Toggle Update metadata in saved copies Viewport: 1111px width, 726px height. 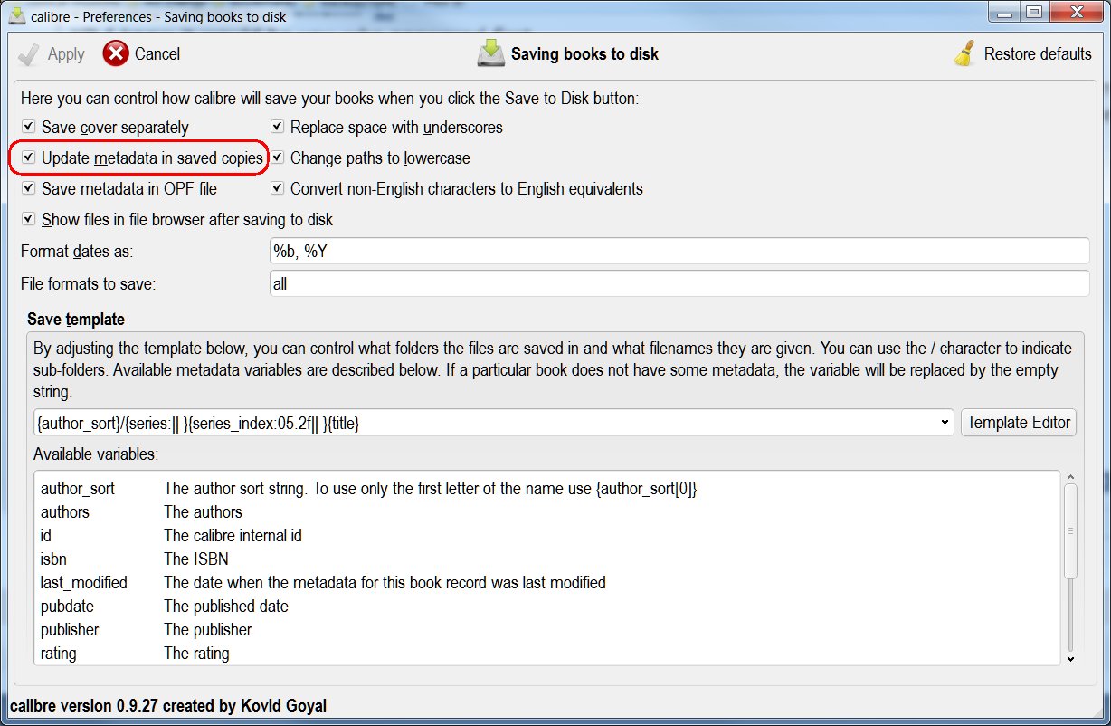(x=29, y=158)
